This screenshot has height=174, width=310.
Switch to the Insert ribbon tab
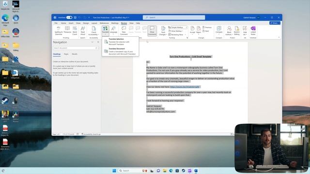pos(71,23)
